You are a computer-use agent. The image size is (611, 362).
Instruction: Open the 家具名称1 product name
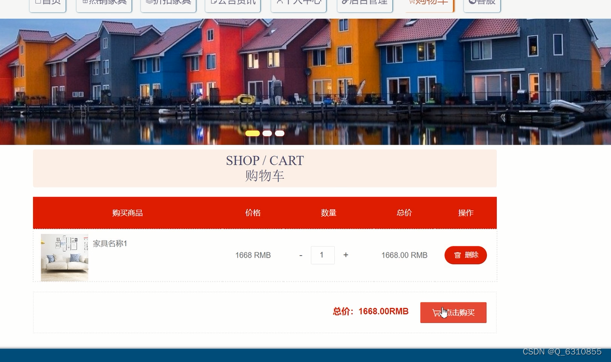[110, 244]
